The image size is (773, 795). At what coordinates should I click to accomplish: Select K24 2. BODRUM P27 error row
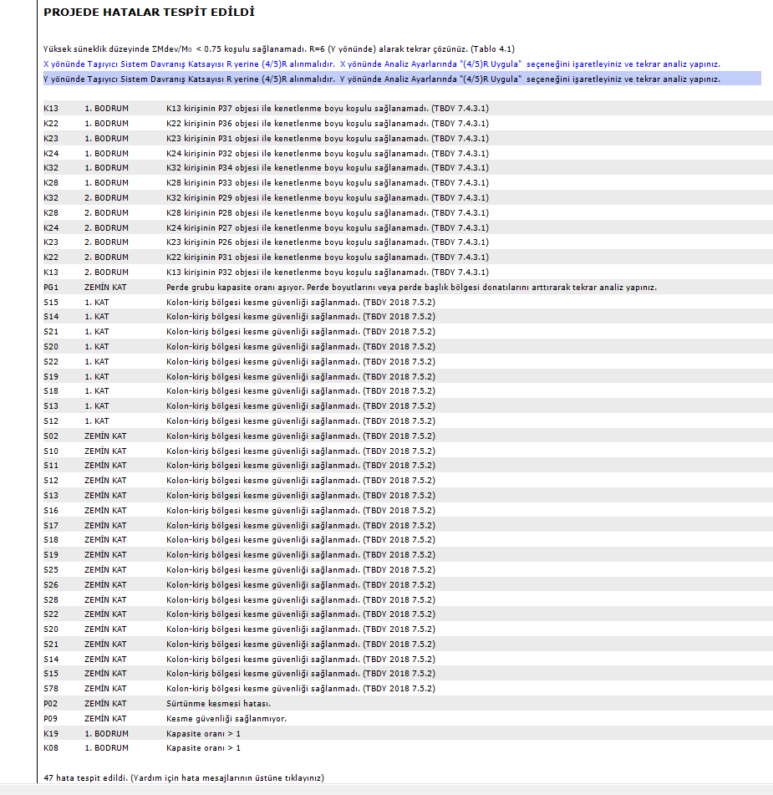(328, 227)
